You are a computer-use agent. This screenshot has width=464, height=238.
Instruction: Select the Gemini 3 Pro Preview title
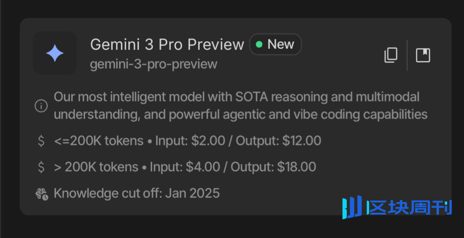167,44
